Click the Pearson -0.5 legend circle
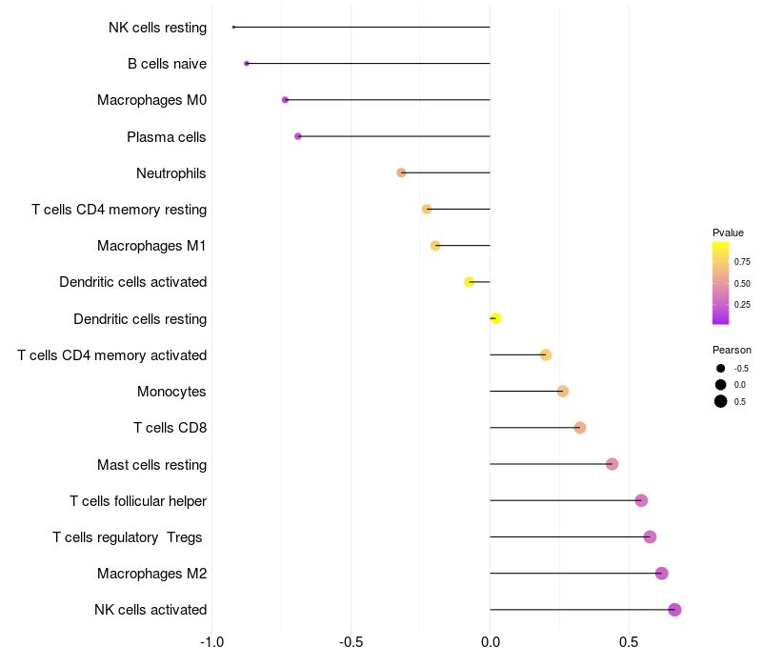The height and width of the screenshot is (667, 762). point(721,369)
